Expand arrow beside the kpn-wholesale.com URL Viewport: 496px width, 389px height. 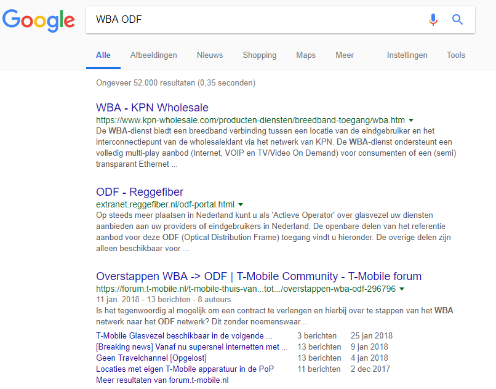click(x=411, y=120)
